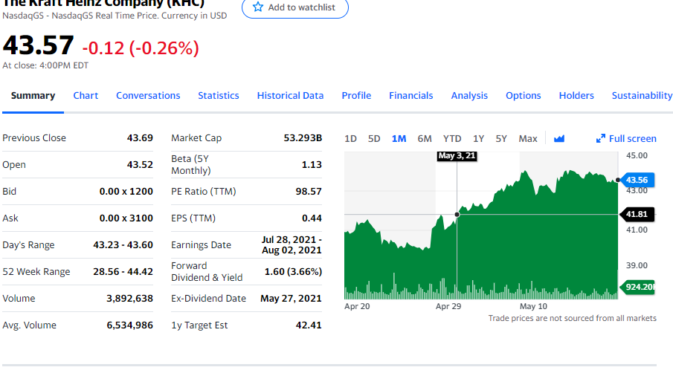Image resolution: width=673 pixels, height=373 pixels.
Task: Click the PE Ratio (TTM) value 98.57
Action: pyautogui.click(x=309, y=191)
